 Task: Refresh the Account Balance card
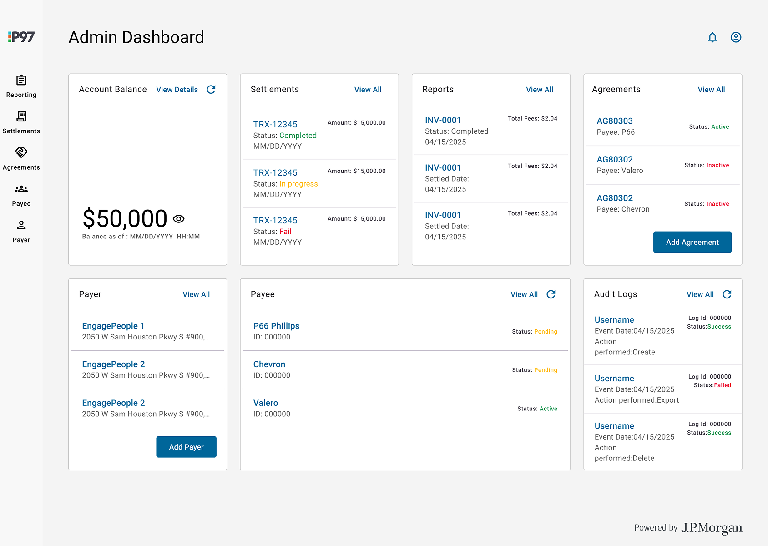211,90
